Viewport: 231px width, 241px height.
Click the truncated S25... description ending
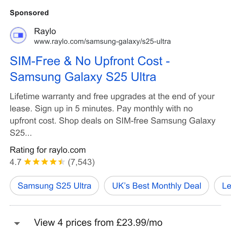[21, 133]
